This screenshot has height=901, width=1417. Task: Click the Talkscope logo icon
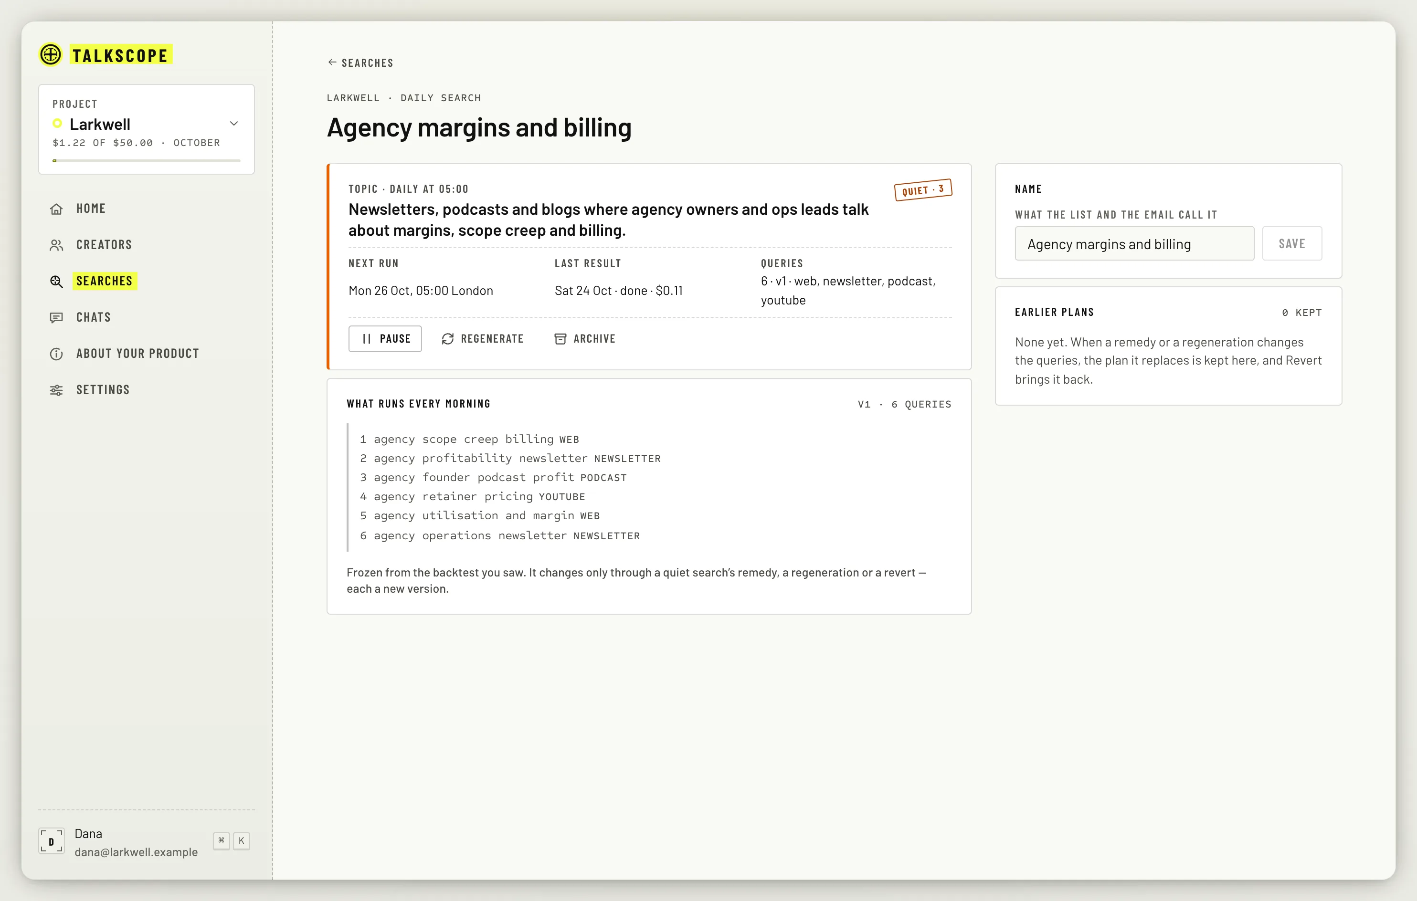51,55
